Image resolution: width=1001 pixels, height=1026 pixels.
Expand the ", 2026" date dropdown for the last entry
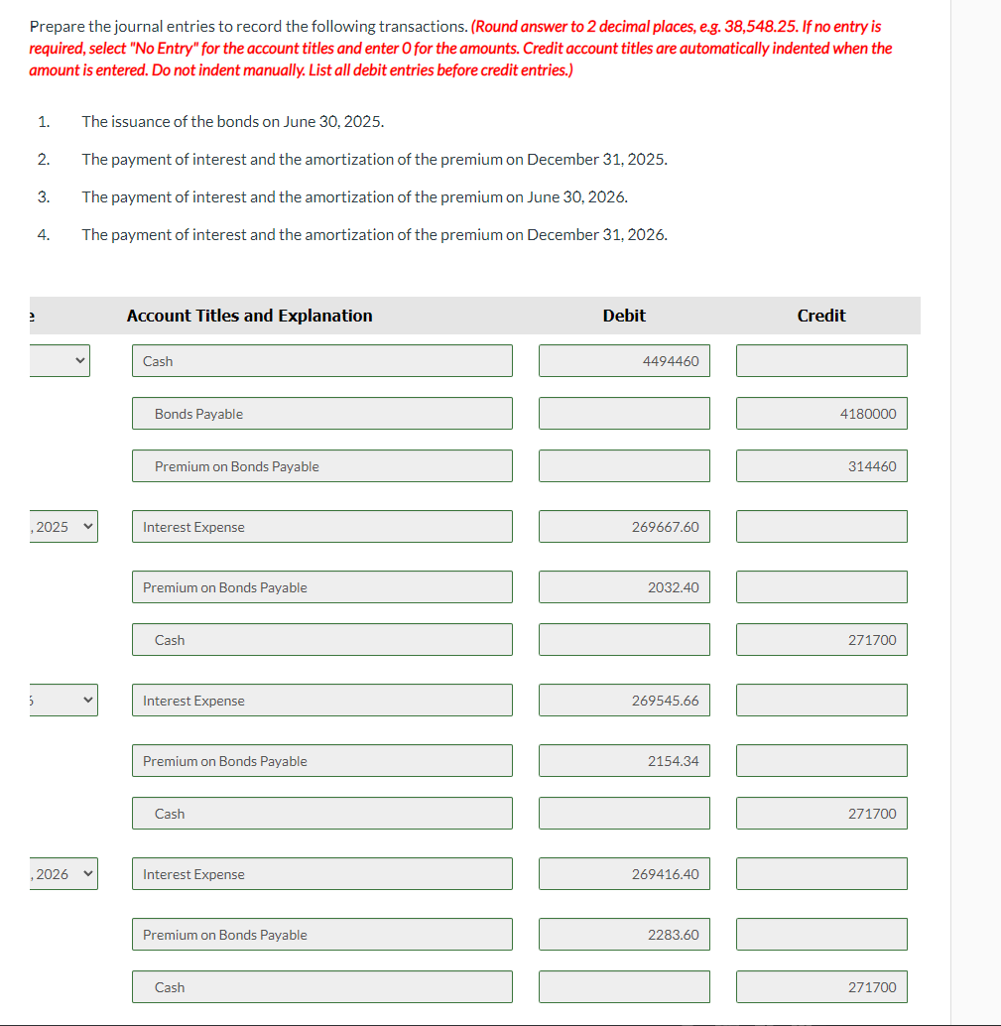pos(63,873)
